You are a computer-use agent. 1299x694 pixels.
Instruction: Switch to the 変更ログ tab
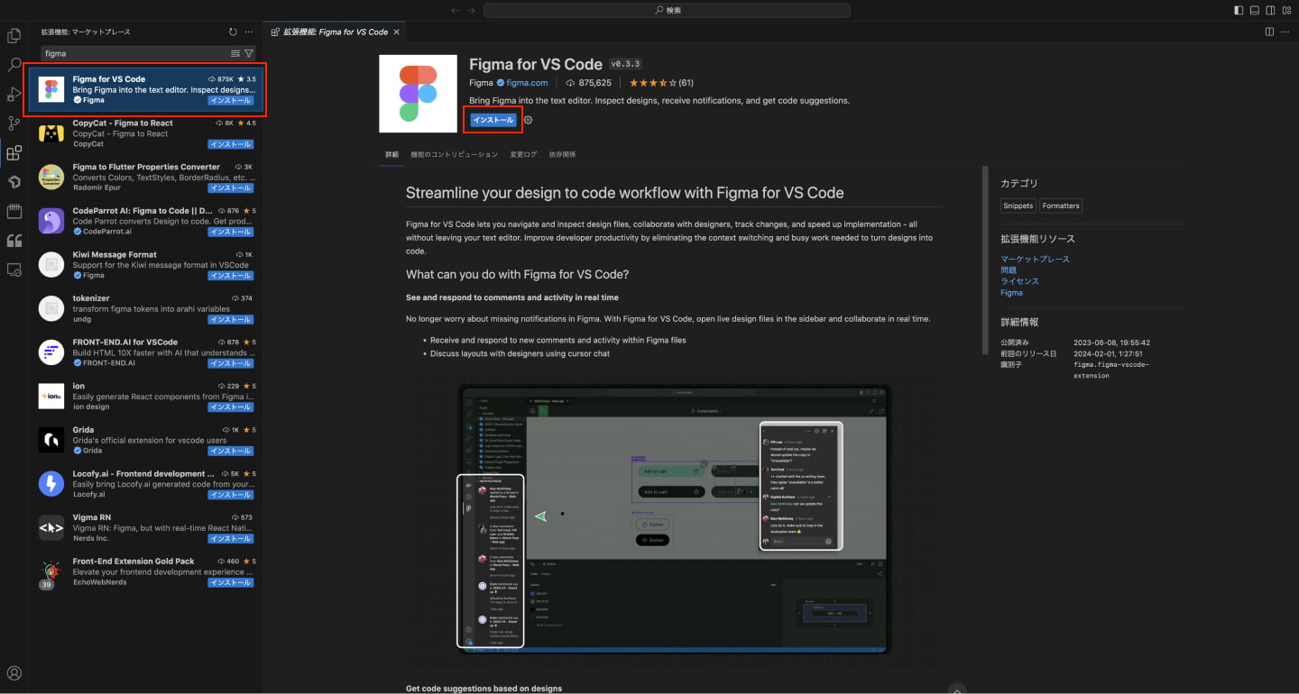523,154
